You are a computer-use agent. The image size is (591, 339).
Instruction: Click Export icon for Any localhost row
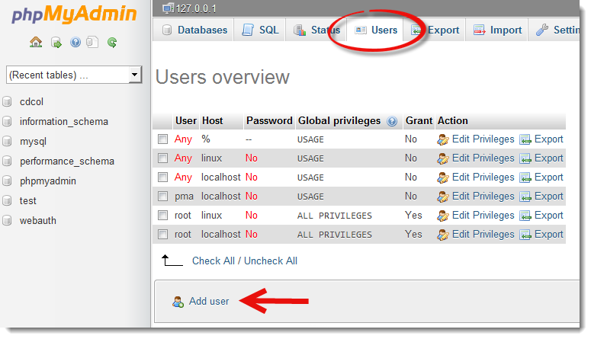tap(525, 177)
